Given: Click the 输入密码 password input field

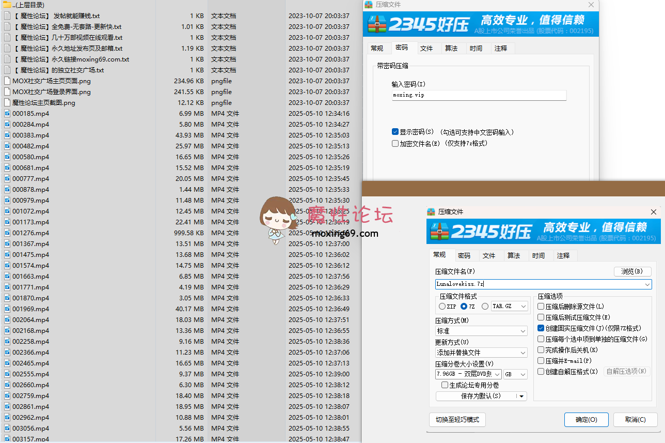Looking at the screenshot, I should click(x=479, y=95).
